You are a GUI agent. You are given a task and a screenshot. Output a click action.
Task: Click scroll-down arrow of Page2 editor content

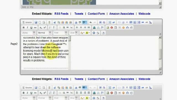(160, 69)
